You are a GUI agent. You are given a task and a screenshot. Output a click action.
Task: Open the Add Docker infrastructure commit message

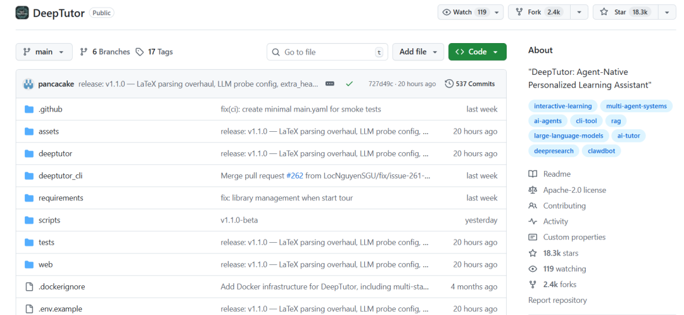point(324,286)
